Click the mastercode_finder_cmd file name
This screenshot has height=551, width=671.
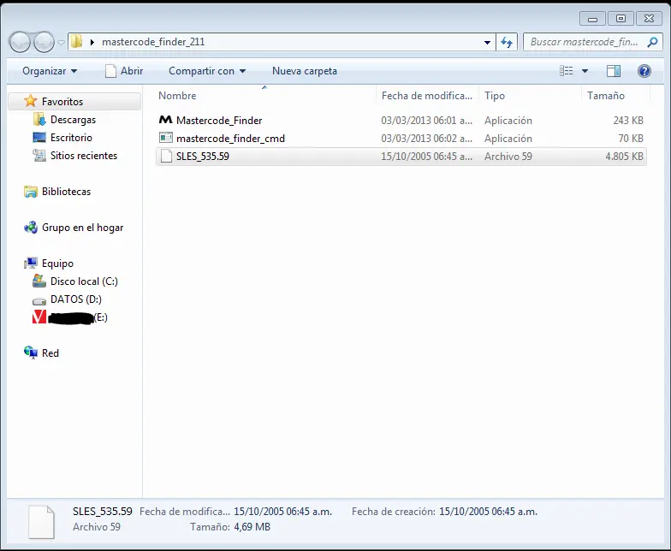pos(231,139)
